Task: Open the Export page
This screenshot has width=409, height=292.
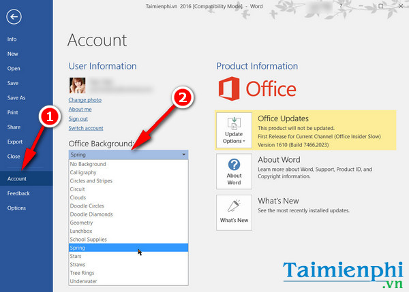Action: [27, 142]
